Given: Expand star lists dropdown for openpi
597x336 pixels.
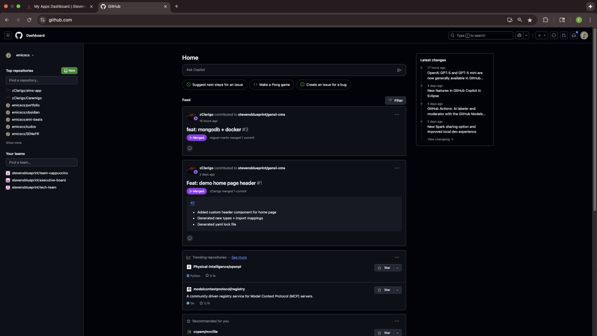Looking at the screenshot, I should coord(398,268).
